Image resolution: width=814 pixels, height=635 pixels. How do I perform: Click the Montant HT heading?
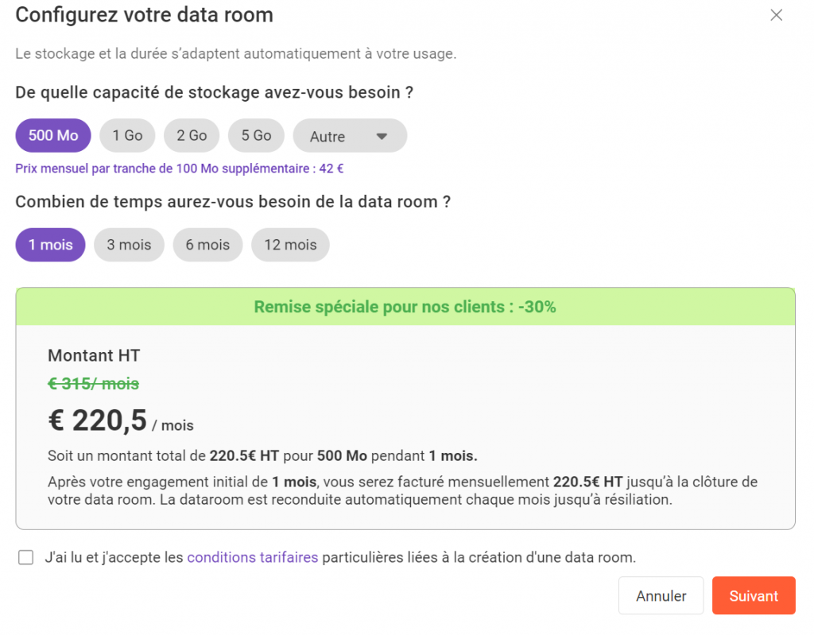[94, 355]
